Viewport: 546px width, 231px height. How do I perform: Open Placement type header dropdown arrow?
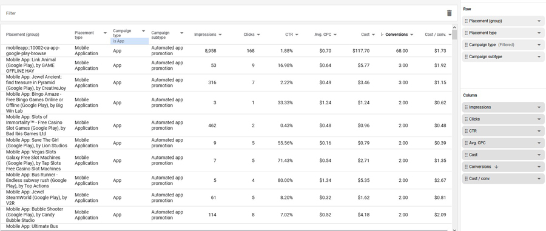(105, 33)
